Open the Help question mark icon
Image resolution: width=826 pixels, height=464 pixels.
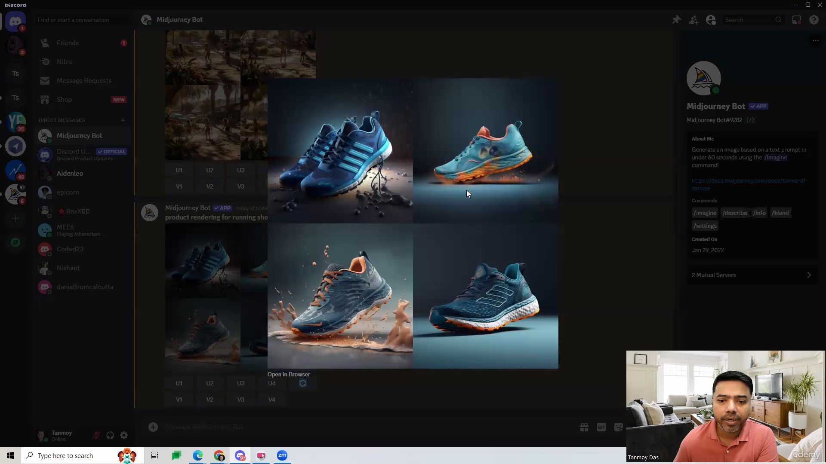pyautogui.click(x=814, y=20)
